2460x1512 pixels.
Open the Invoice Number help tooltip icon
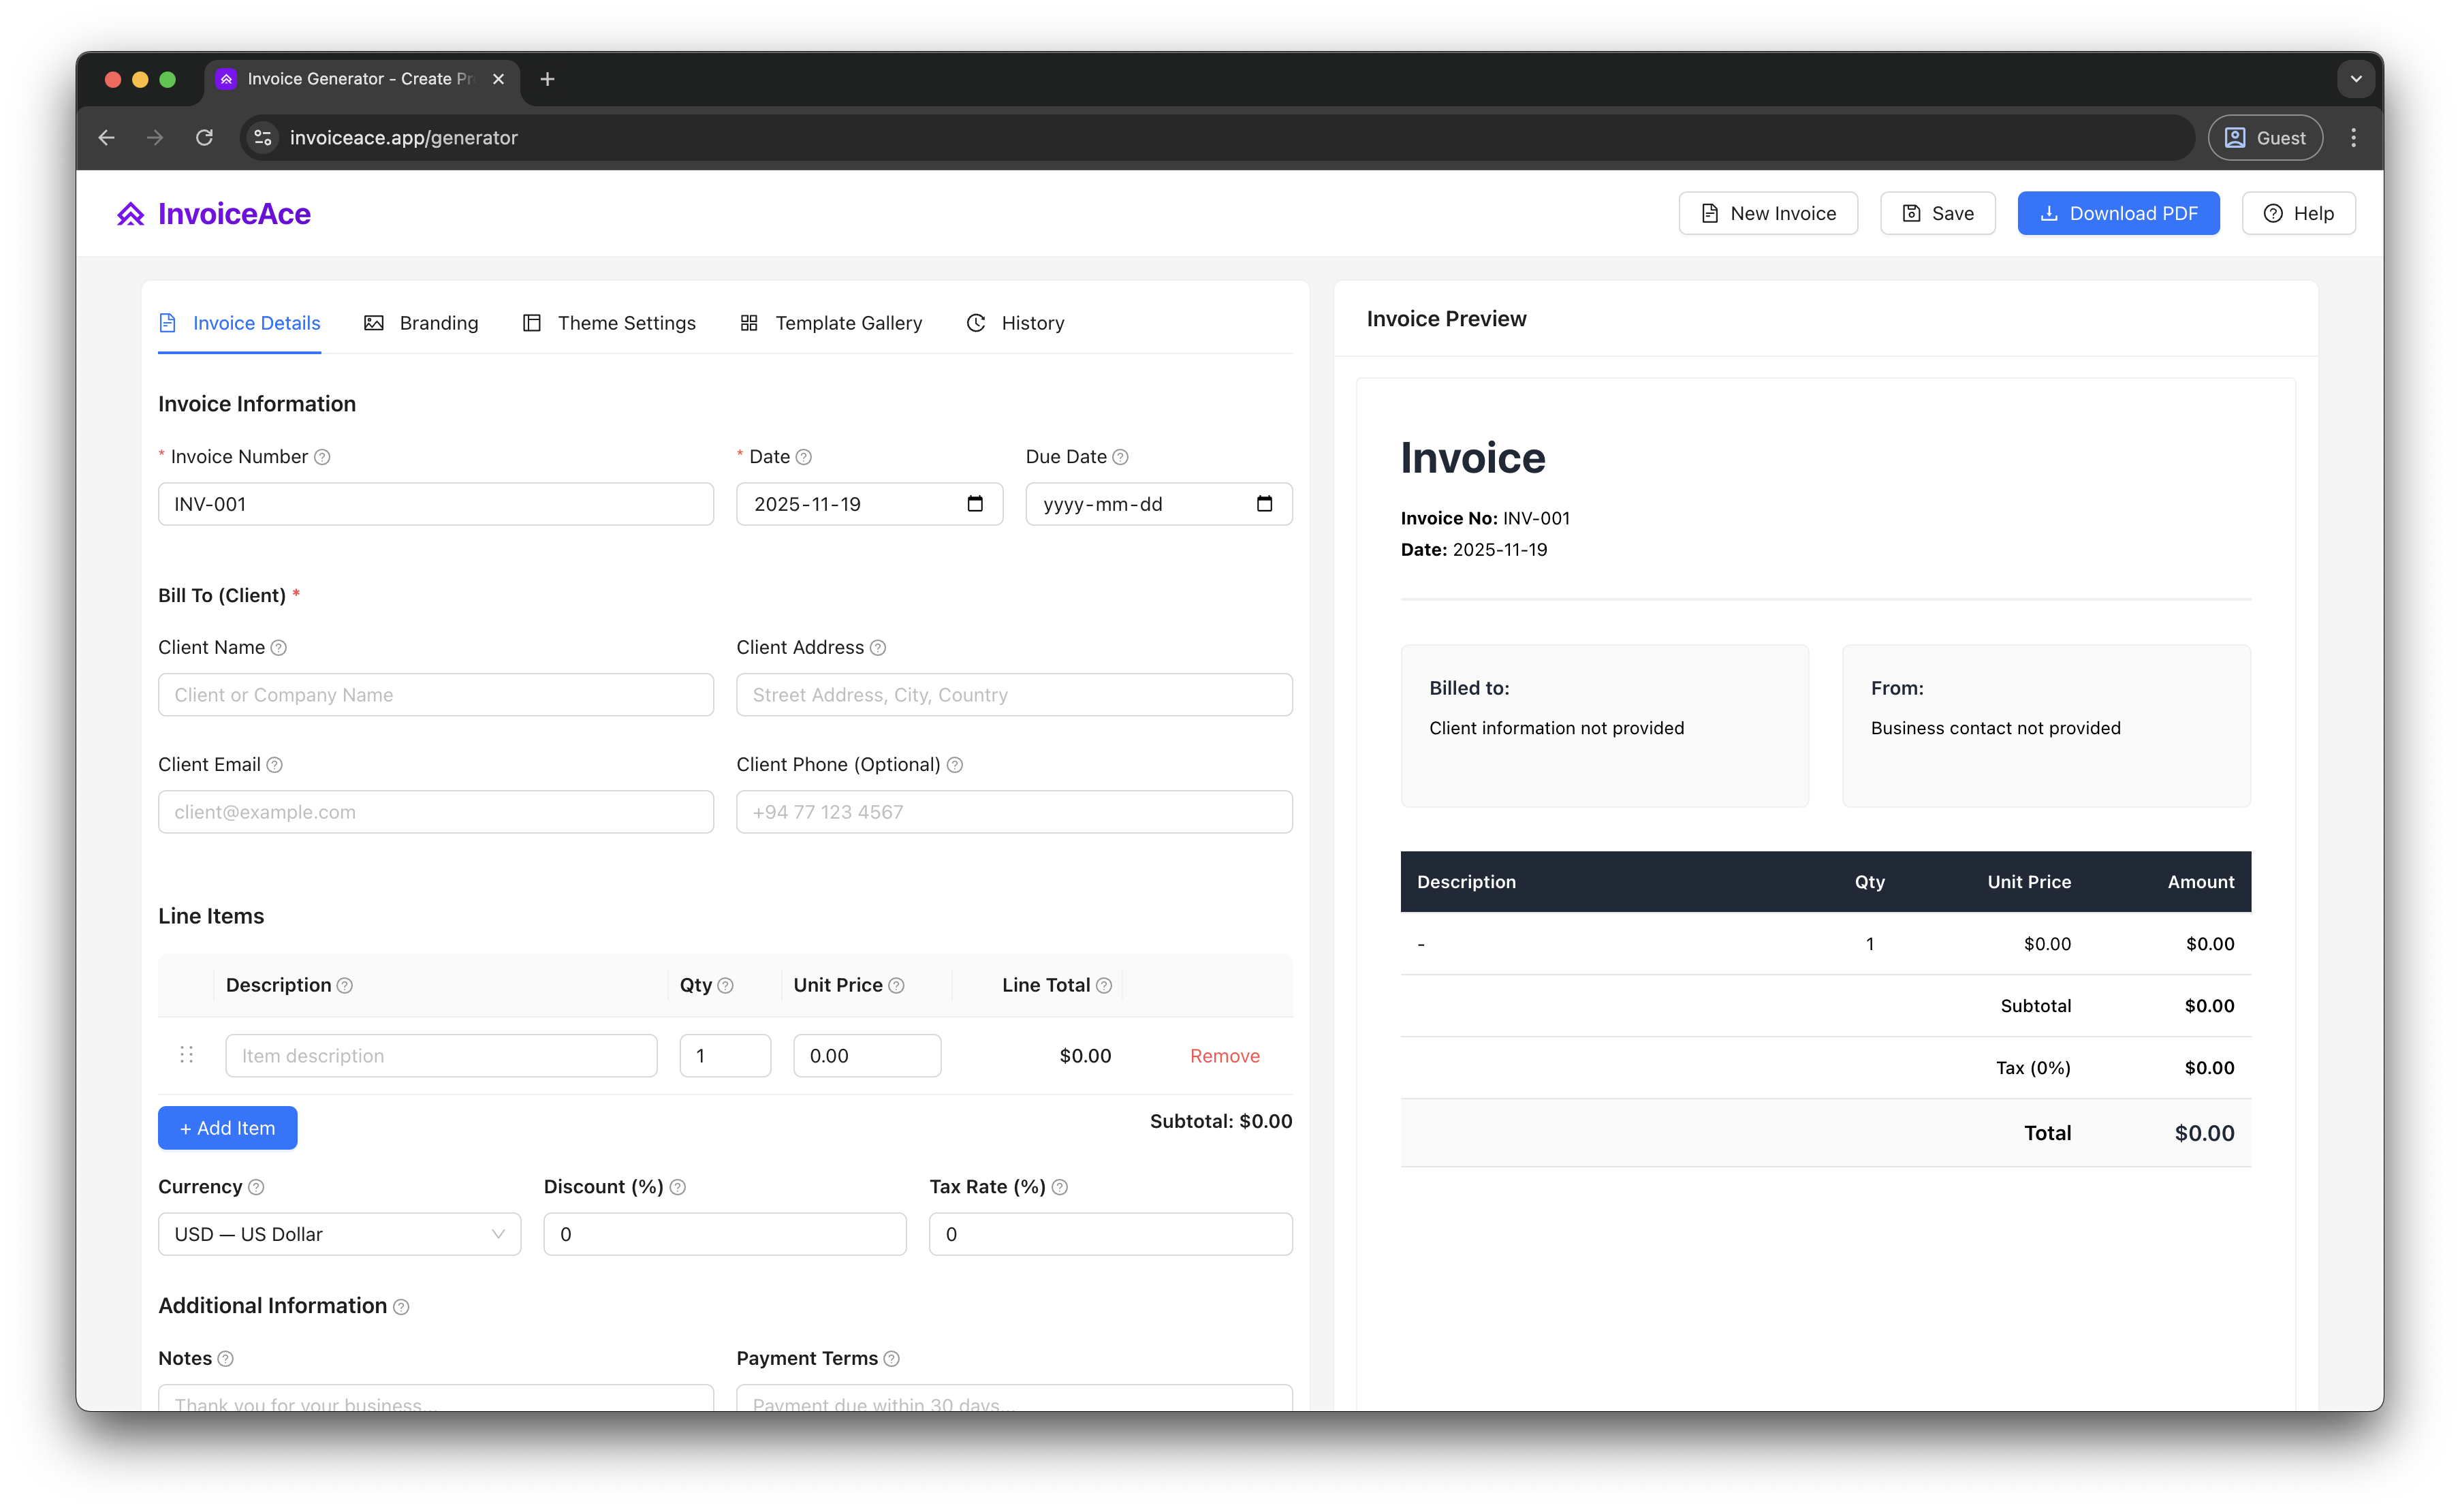[x=322, y=456]
